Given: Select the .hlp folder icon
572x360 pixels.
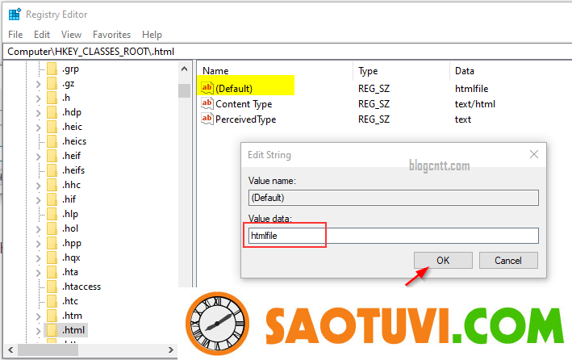Looking at the screenshot, I should pos(52,214).
